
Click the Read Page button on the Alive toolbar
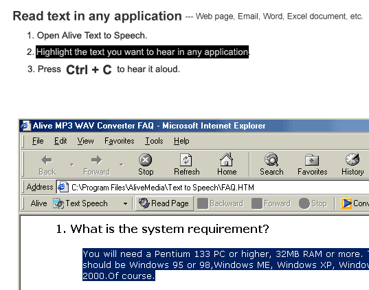[164, 203]
